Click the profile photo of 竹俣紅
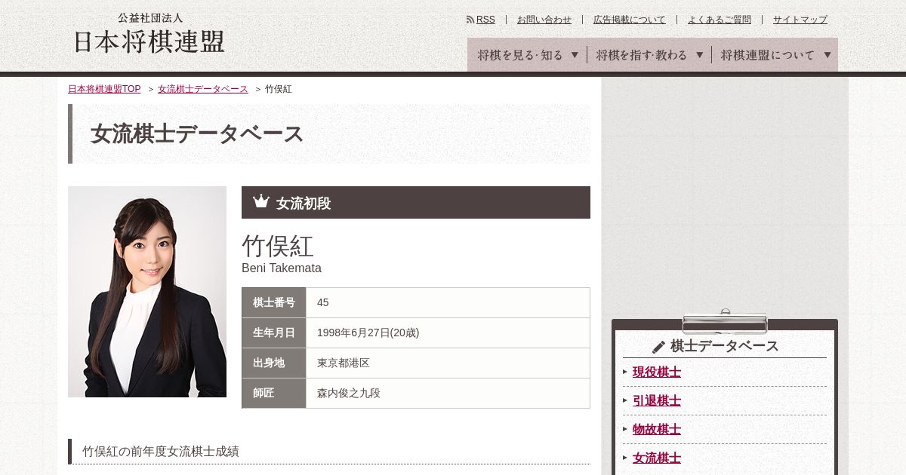This screenshot has width=906, height=475. pyautogui.click(x=147, y=292)
